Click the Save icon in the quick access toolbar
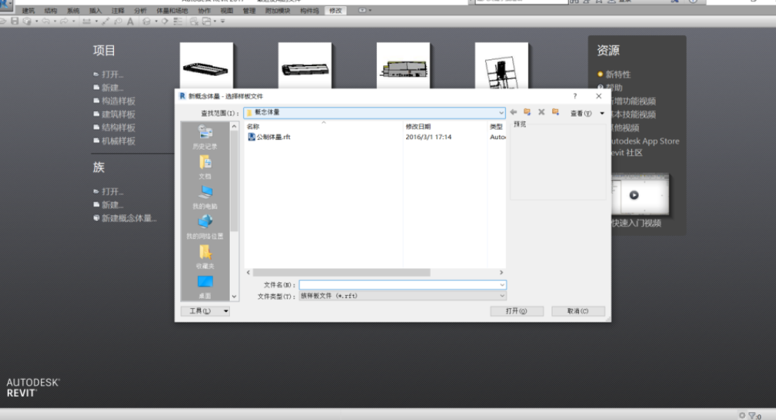Viewport: 776px width, 420px height. tap(15, 21)
